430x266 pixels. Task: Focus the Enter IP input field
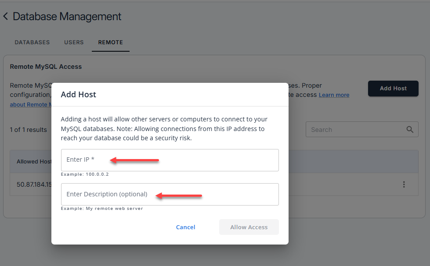(170, 160)
